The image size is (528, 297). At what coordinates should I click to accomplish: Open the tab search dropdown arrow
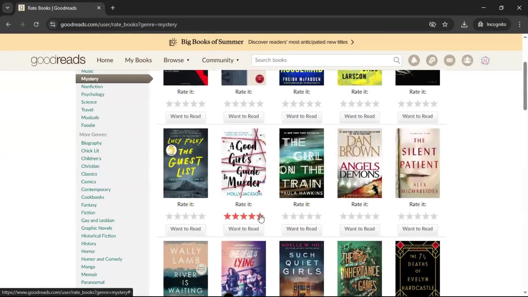7,8
